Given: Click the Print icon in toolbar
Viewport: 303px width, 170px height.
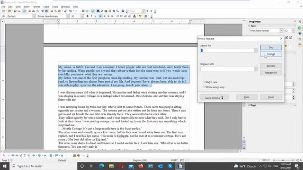Looking at the screenshot, I should [34, 11].
